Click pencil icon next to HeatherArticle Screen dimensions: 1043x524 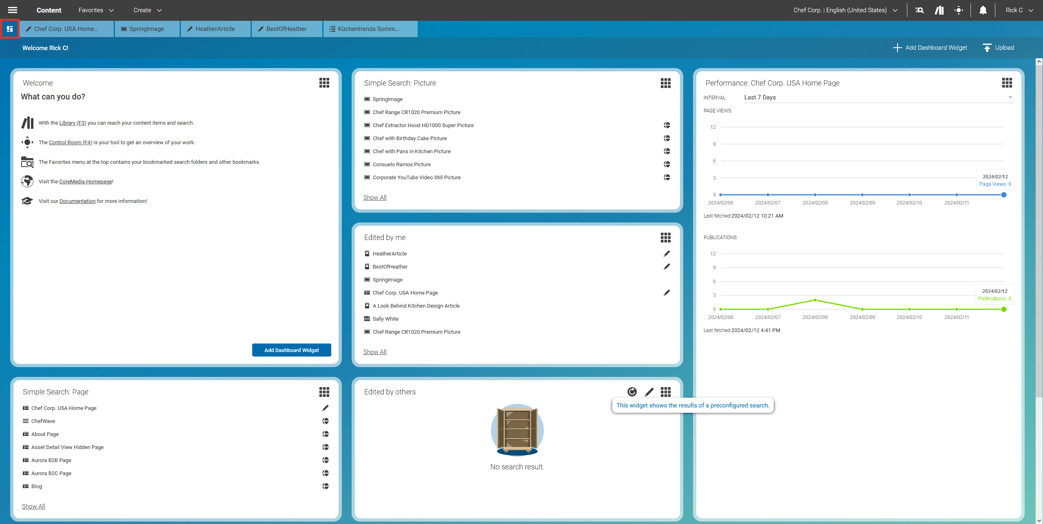click(x=667, y=253)
